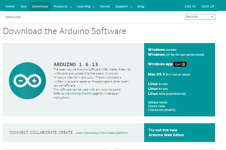Try out the new Arduino Web Editor
Screen dimensions: 226x150
pyautogui.click(x=166, y=132)
